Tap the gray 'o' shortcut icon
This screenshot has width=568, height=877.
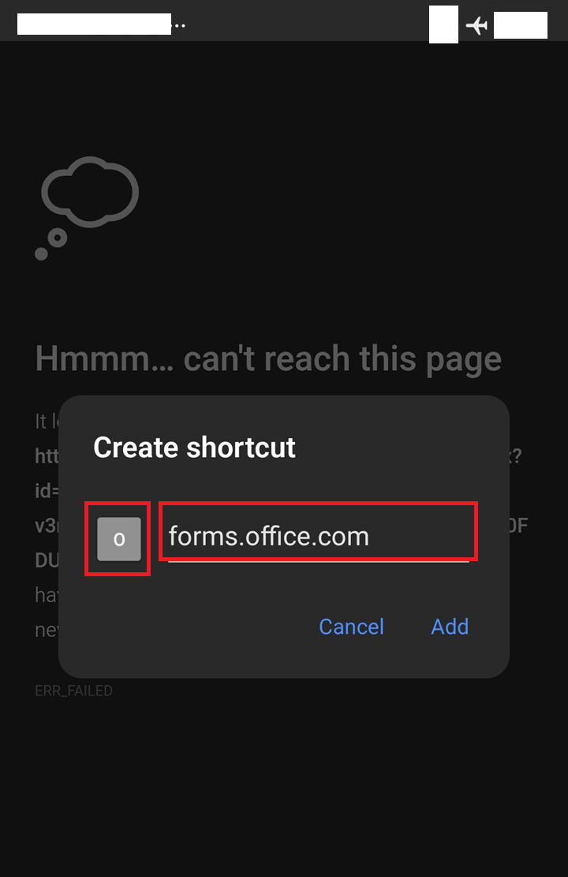pos(119,539)
